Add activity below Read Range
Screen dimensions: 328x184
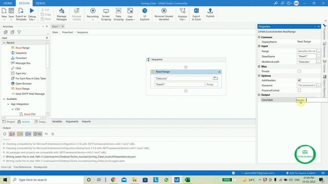186,91
